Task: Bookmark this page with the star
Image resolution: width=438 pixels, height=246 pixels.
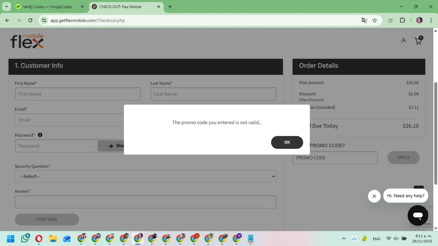Action: [x=375, y=20]
